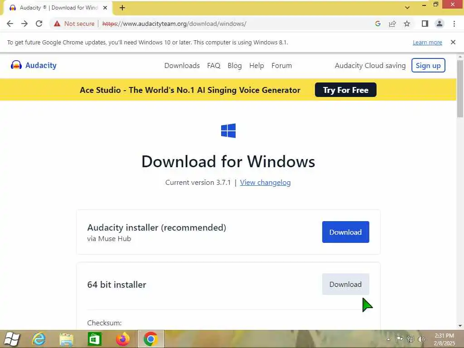Click Audacity Cloud saving link
Screen dimensions: 464x348
[x=370, y=65]
